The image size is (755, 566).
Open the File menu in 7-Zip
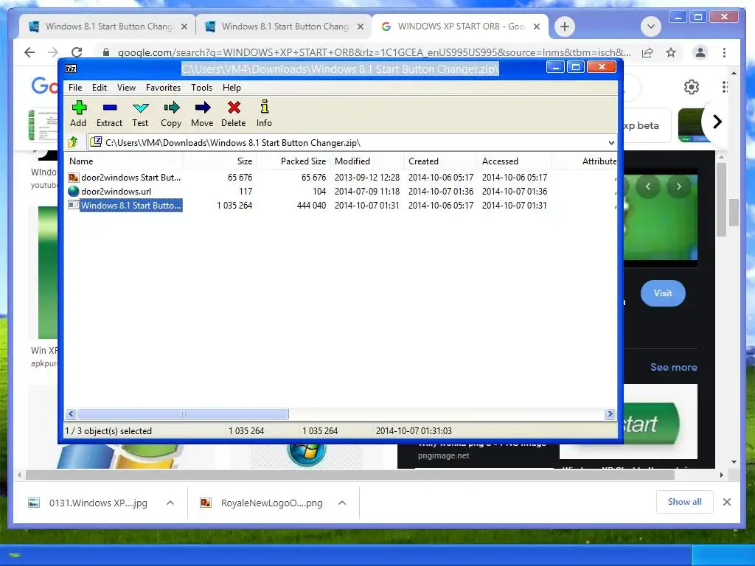75,88
